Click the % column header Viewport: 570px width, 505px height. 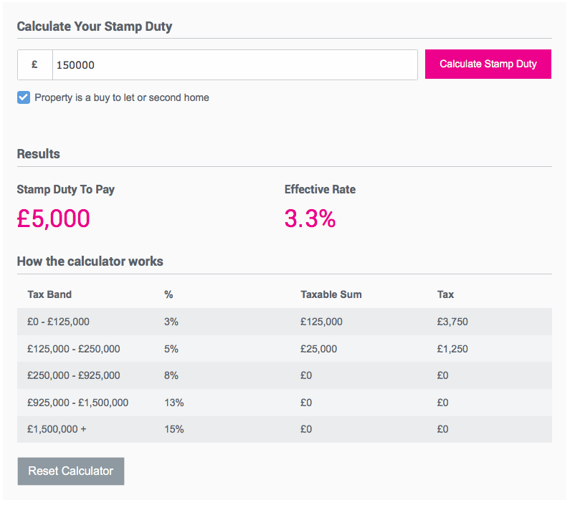tap(168, 294)
